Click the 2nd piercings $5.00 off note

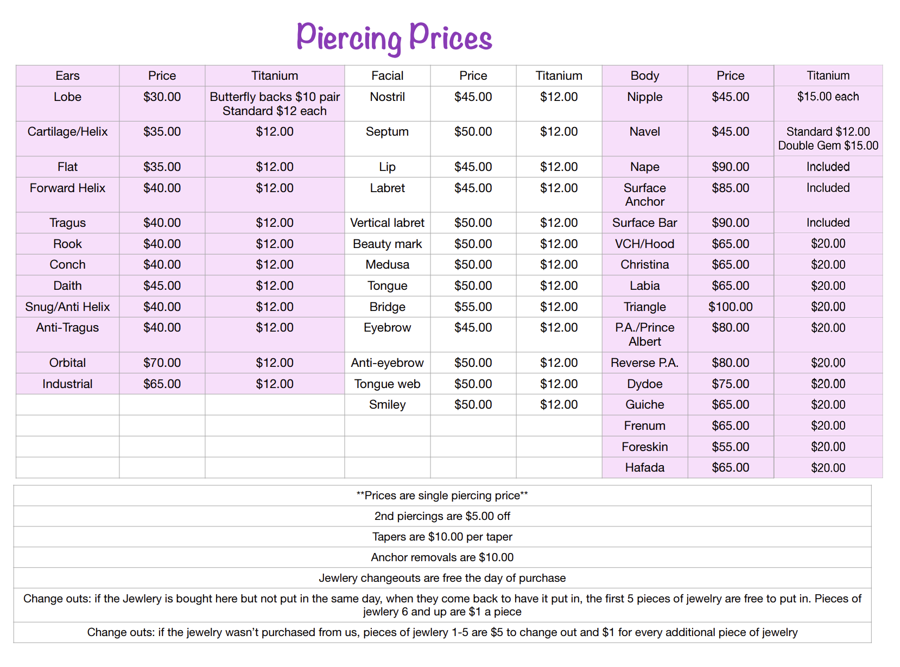point(442,516)
